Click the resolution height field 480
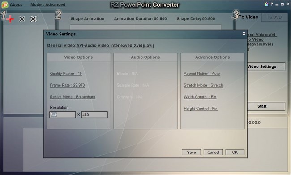 [x=94, y=114]
